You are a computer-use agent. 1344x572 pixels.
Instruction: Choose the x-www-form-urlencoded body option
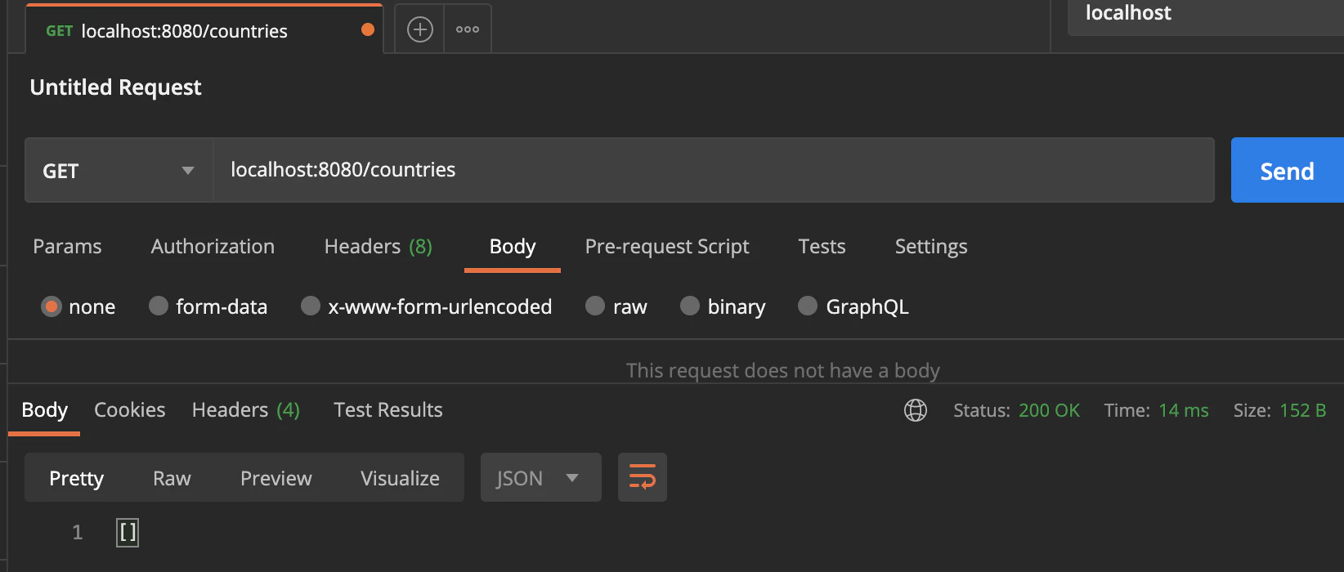pyautogui.click(x=311, y=306)
